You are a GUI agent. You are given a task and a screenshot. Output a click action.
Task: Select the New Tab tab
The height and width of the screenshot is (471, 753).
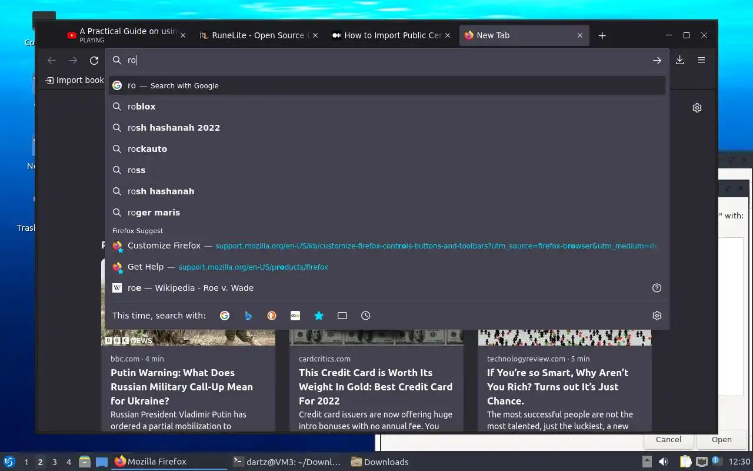pyautogui.click(x=524, y=35)
